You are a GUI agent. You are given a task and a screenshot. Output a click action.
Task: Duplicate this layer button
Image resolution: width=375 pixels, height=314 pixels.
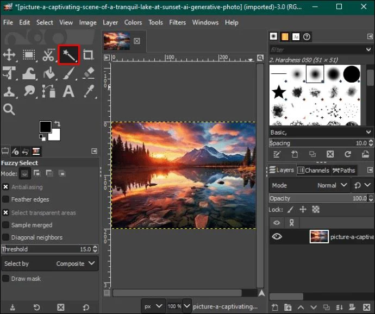(326, 307)
